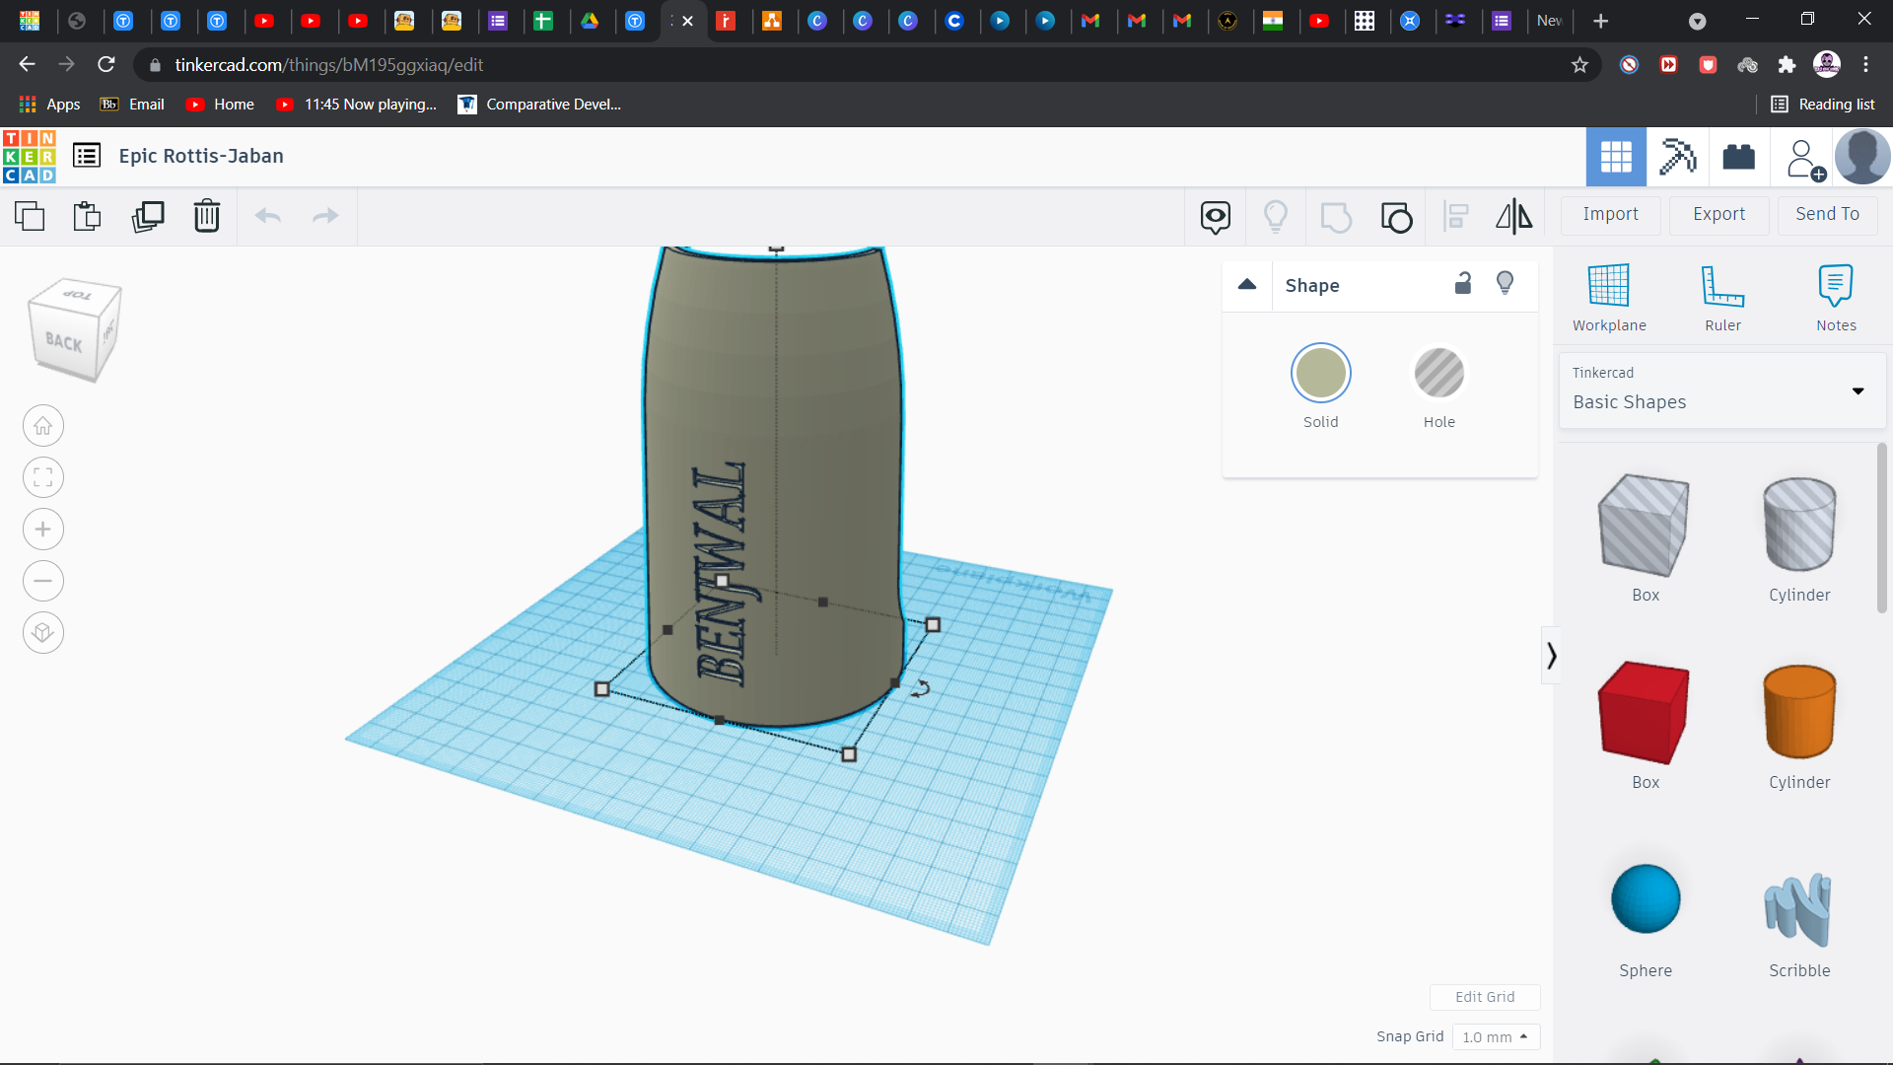
Task: Collapse the Shape panel arrow
Action: pyautogui.click(x=1247, y=285)
